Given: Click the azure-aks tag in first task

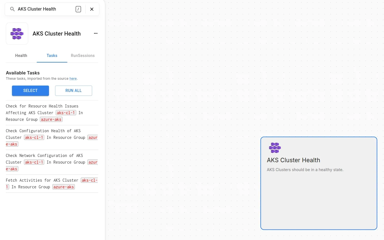Looking at the screenshot, I should 51,119.
